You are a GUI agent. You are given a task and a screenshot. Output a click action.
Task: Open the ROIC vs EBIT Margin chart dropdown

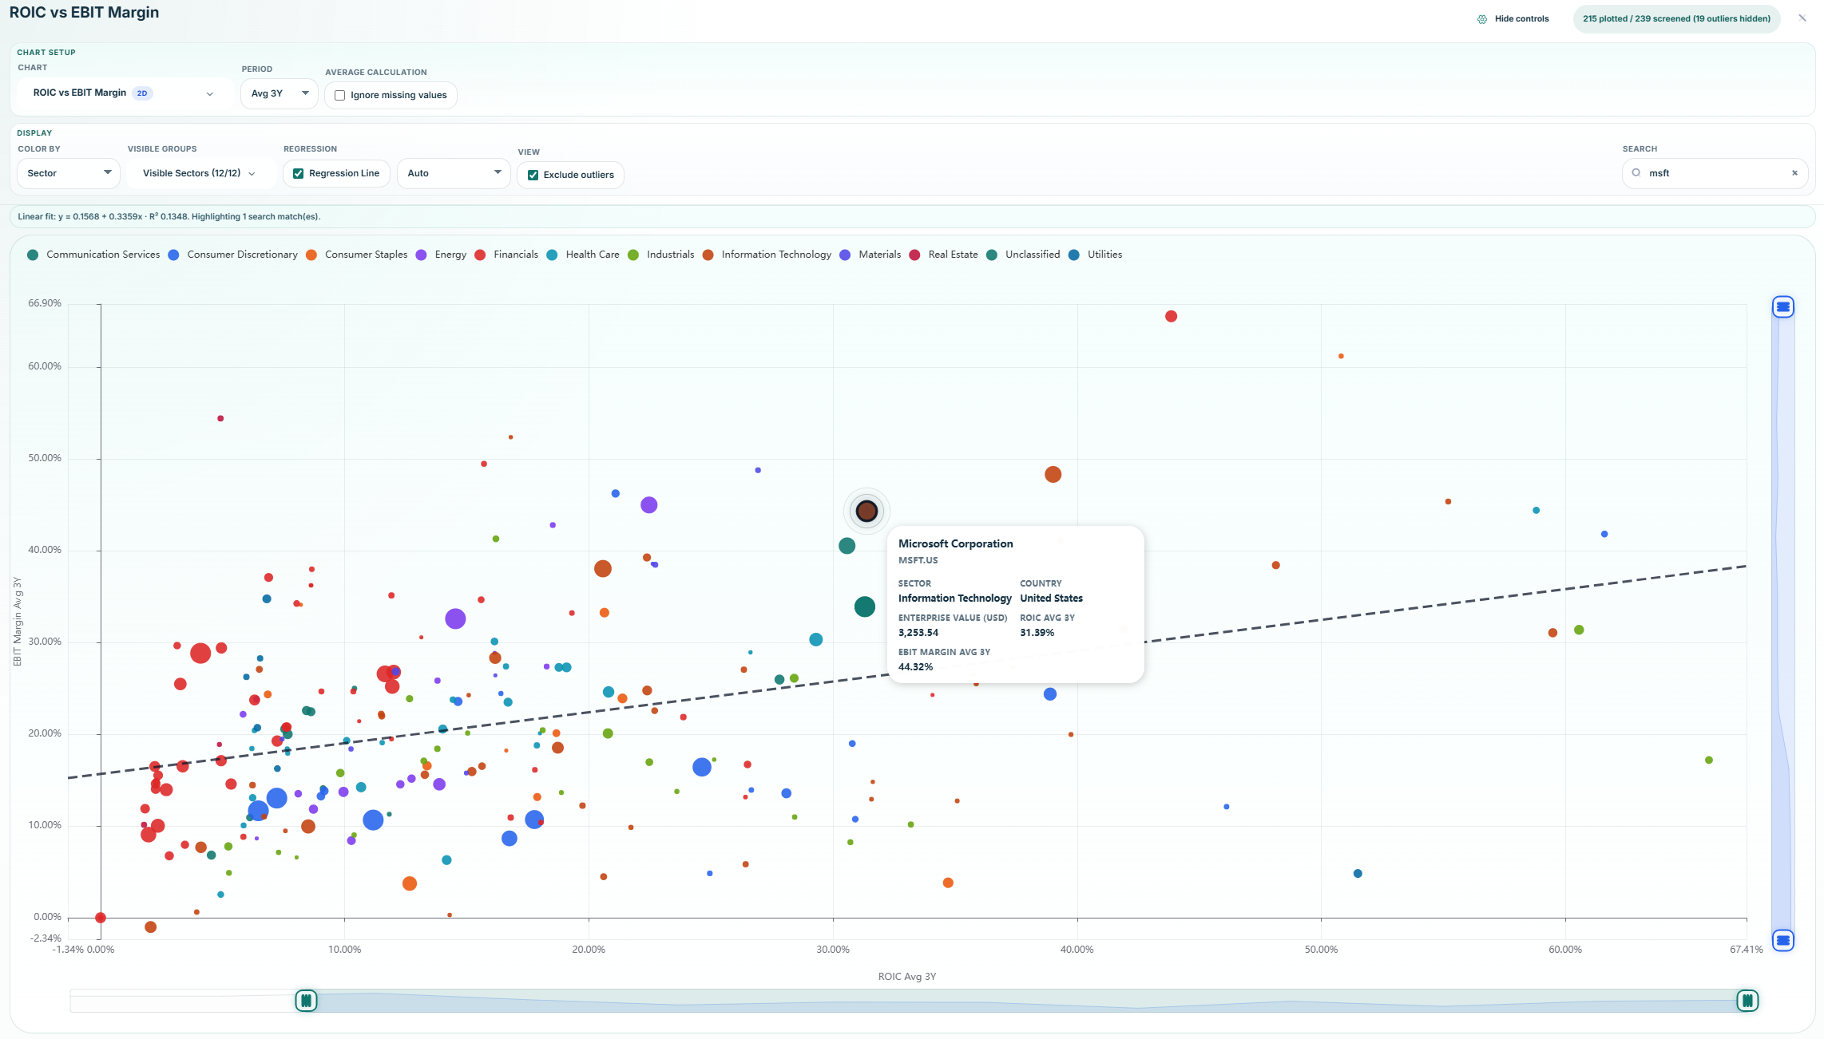[125, 93]
